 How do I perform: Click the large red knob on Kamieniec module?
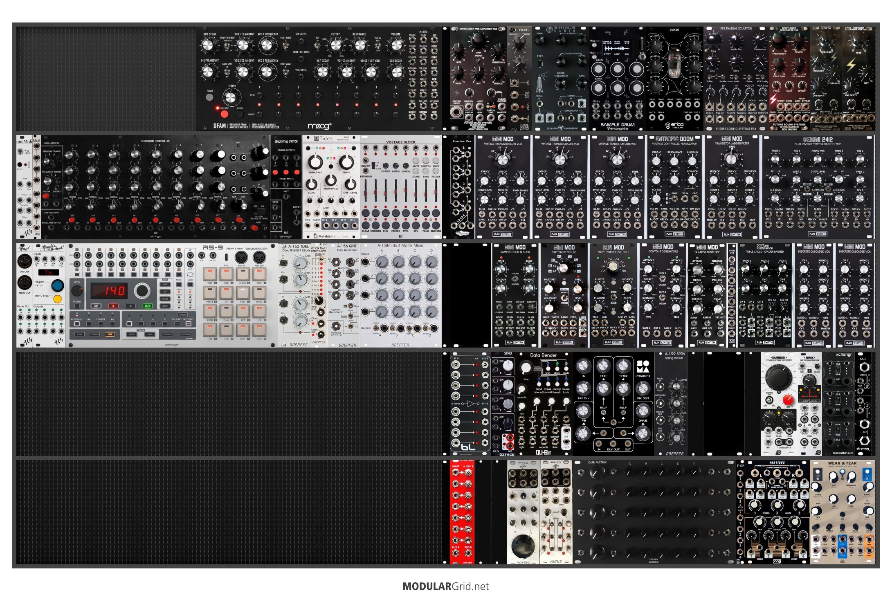[788, 400]
